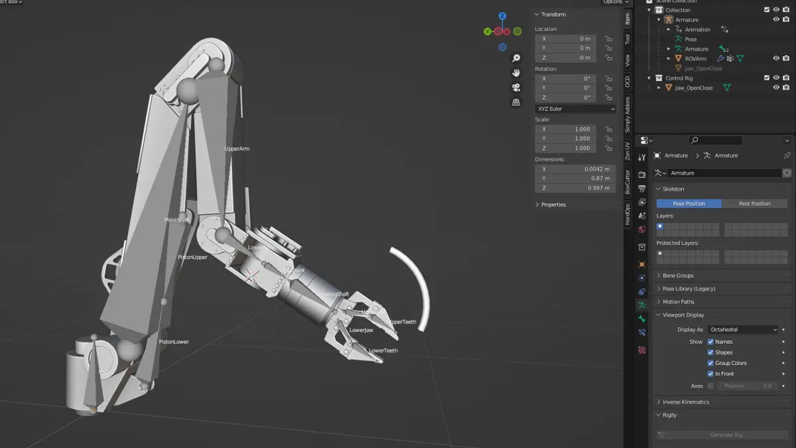Viewport: 796px width, 448px height.
Task: Open the Display As Octahedral dropdown
Action: point(743,329)
